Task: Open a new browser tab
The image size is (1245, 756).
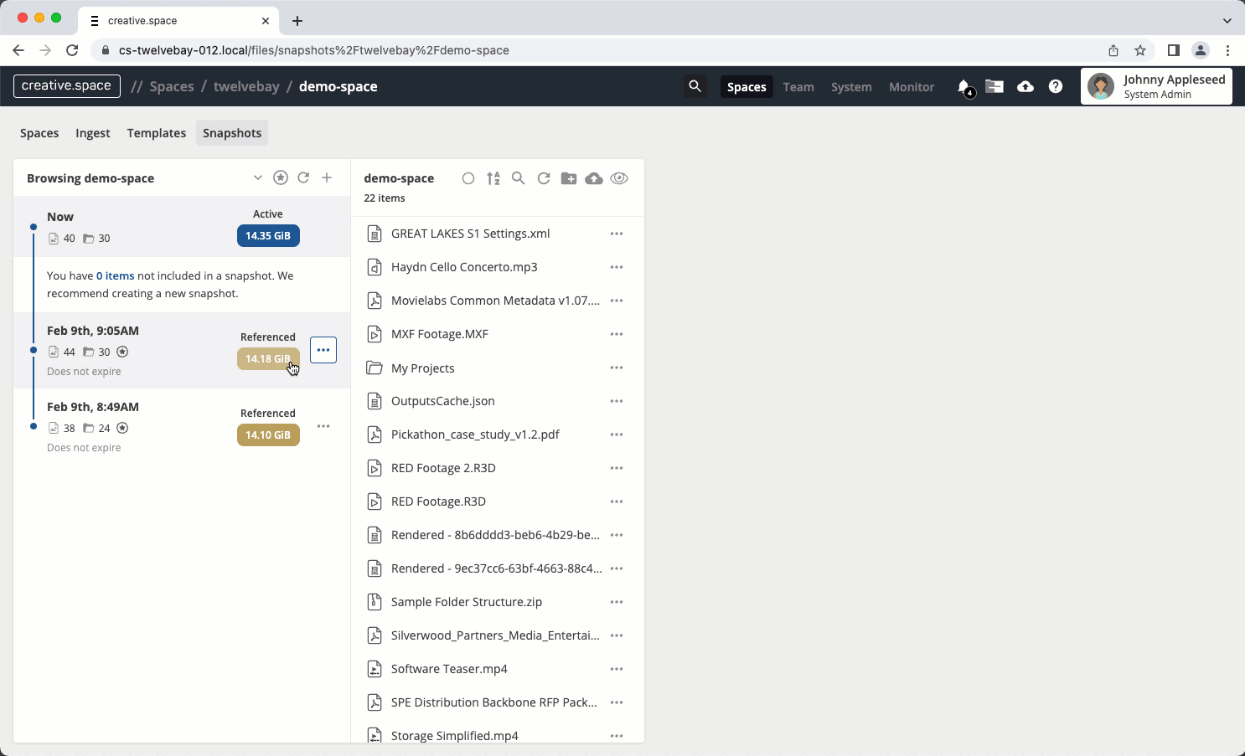Action: point(297,21)
